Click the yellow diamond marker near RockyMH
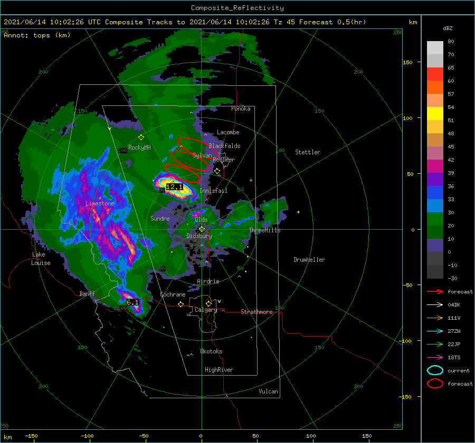This screenshot has width=475, height=443. point(141,137)
